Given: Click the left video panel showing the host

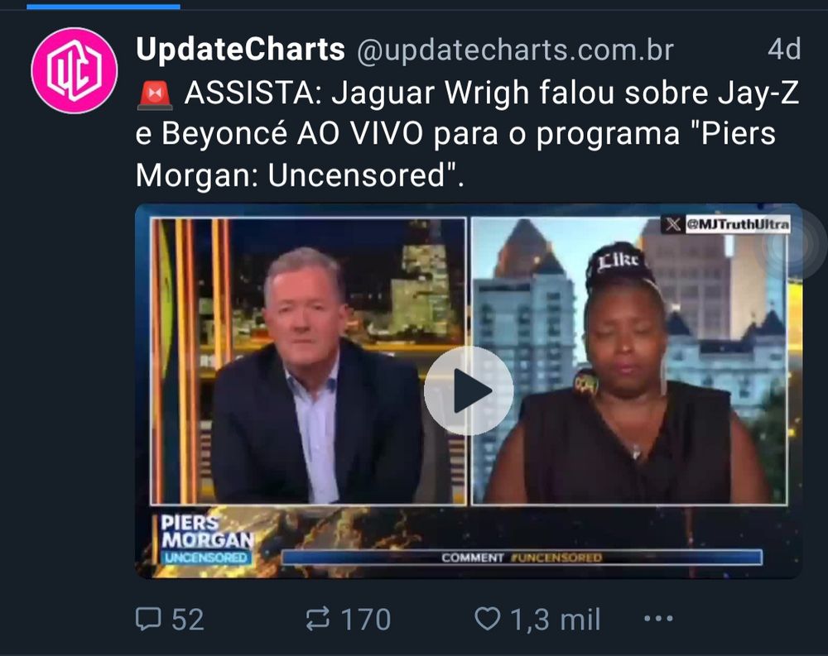Looking at the screenshot, I should point(308,362).
